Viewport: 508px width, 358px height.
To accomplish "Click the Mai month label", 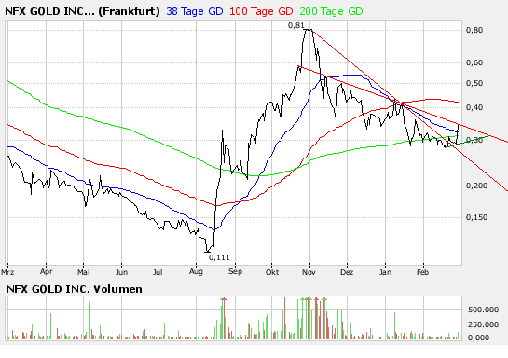I will coord(83,272).
